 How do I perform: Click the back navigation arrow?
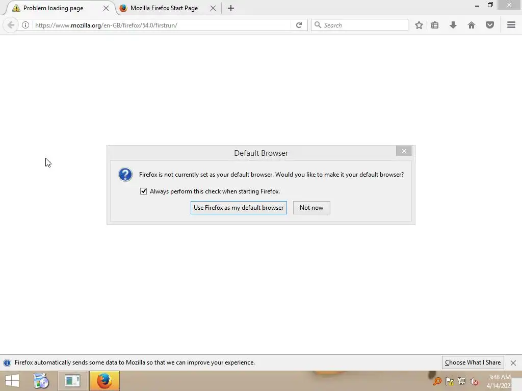[11, 25]
